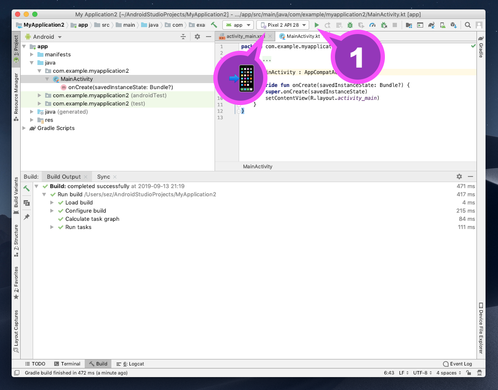Click the Stop square icon

(x=395, y=25)
